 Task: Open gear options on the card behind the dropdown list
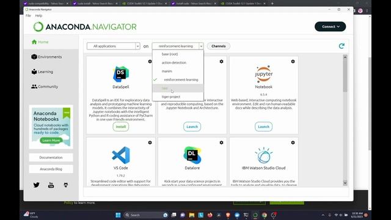coord(221,61)
